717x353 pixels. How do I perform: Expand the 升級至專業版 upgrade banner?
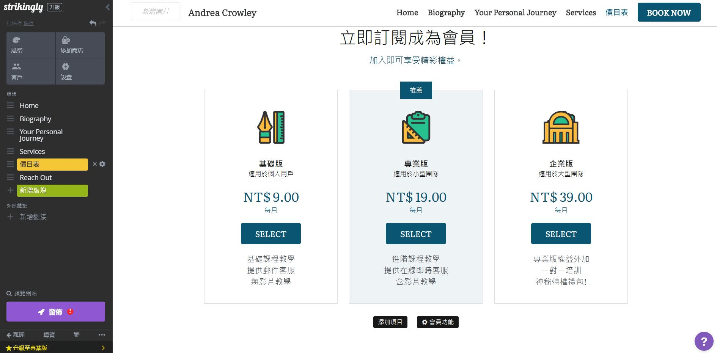point(103,348)
